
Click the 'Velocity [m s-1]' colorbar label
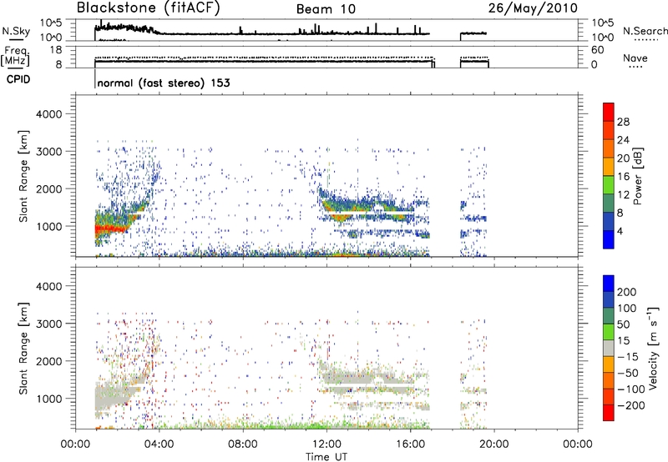pyautogui.click(x=652, y=348)
